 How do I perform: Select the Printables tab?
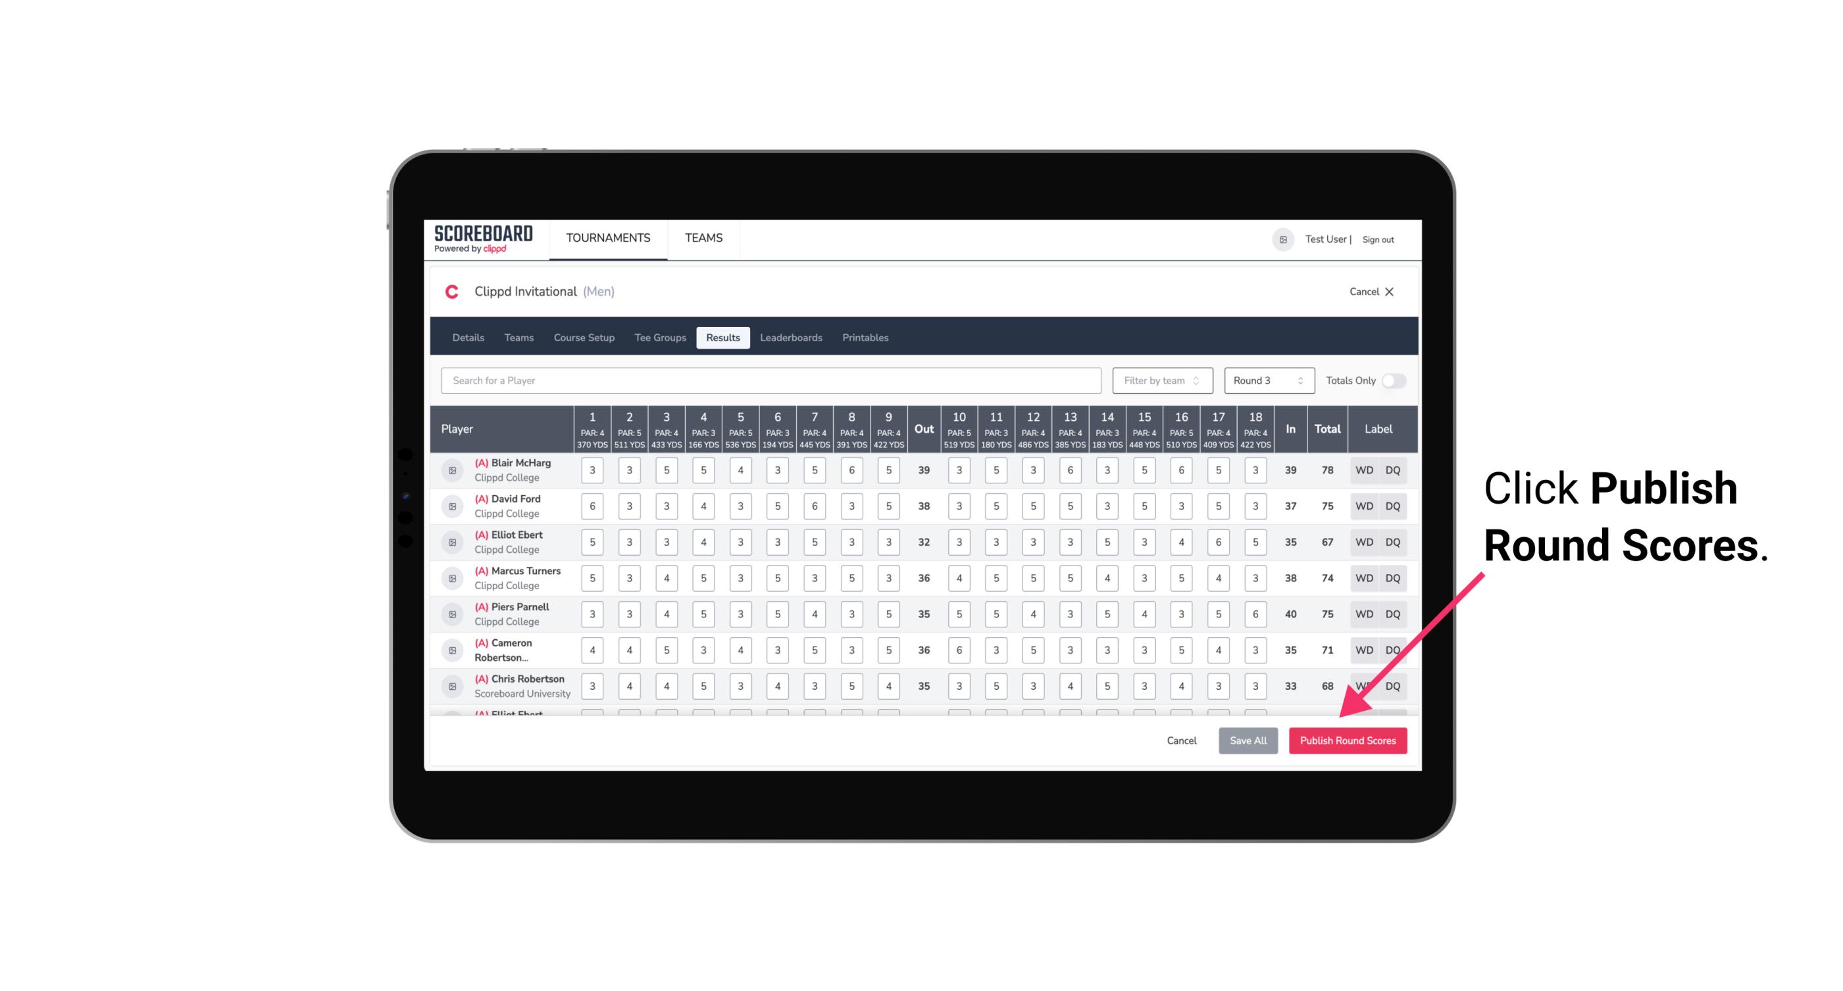click(867, 338)
